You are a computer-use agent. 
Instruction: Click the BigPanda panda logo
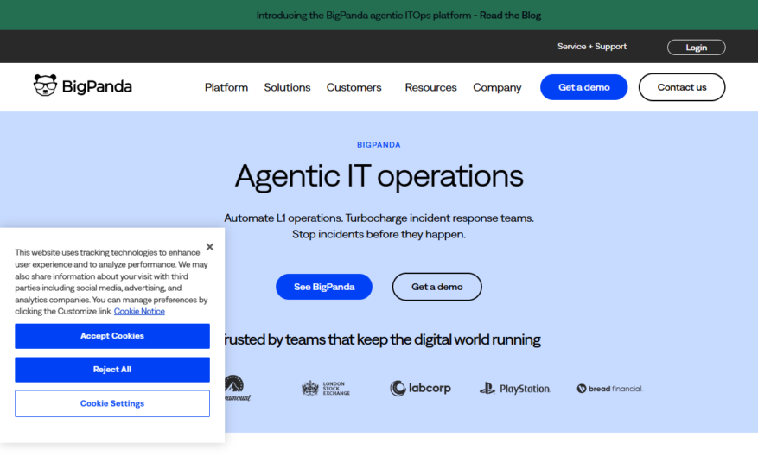[x=83, y=86]
